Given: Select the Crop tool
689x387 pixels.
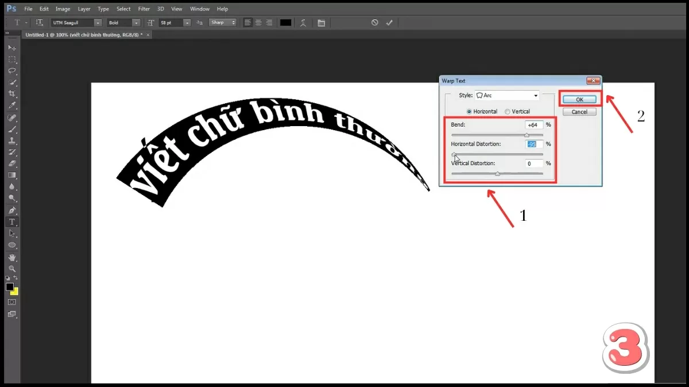Looking at the screenshot, I should coord(11,94).
